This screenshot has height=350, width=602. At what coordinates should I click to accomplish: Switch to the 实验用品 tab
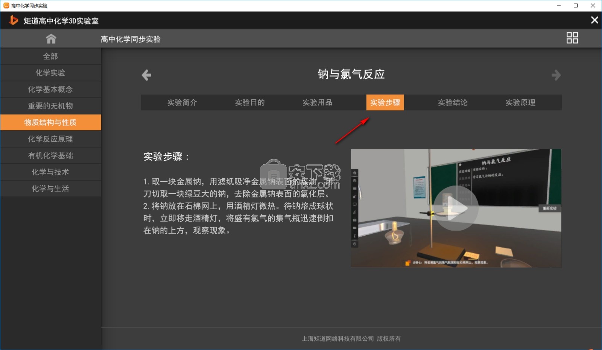[x=318, y=102]
